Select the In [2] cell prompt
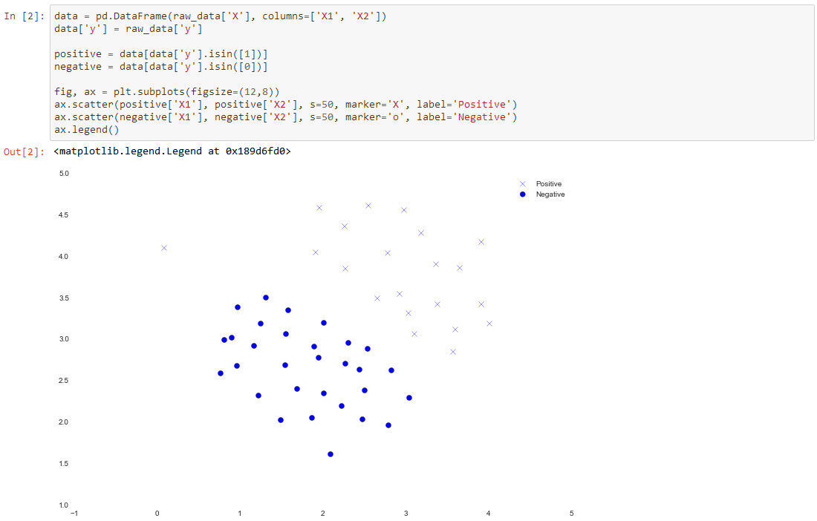 coord(26,16)
